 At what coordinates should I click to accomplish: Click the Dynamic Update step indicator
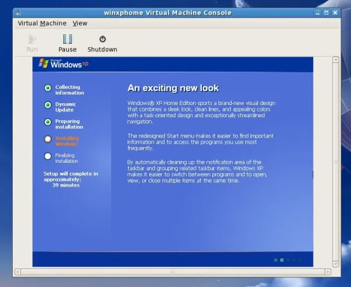[x=48, y=105]
